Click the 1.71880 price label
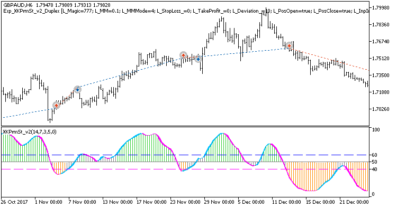This screenshot has width=397, height=208. point(381,92)
